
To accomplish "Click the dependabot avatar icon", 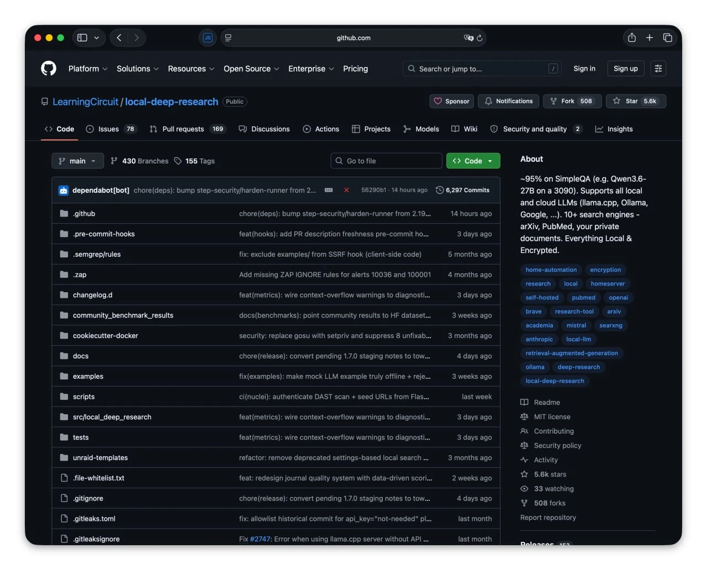I will coord(64,190).
